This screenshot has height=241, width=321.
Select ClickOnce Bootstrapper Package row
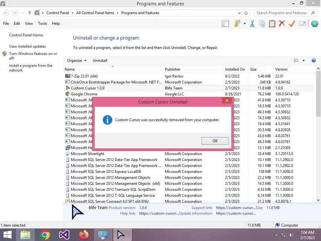pyautogui.click(x=188, y=82)
